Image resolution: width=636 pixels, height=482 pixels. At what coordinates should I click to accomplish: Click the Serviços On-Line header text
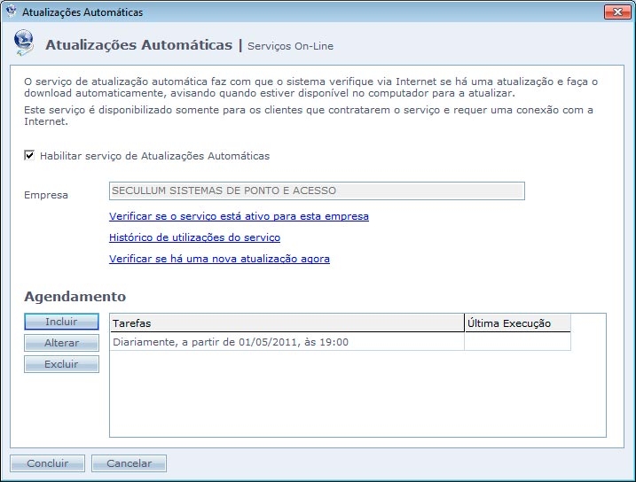point(290,46)
